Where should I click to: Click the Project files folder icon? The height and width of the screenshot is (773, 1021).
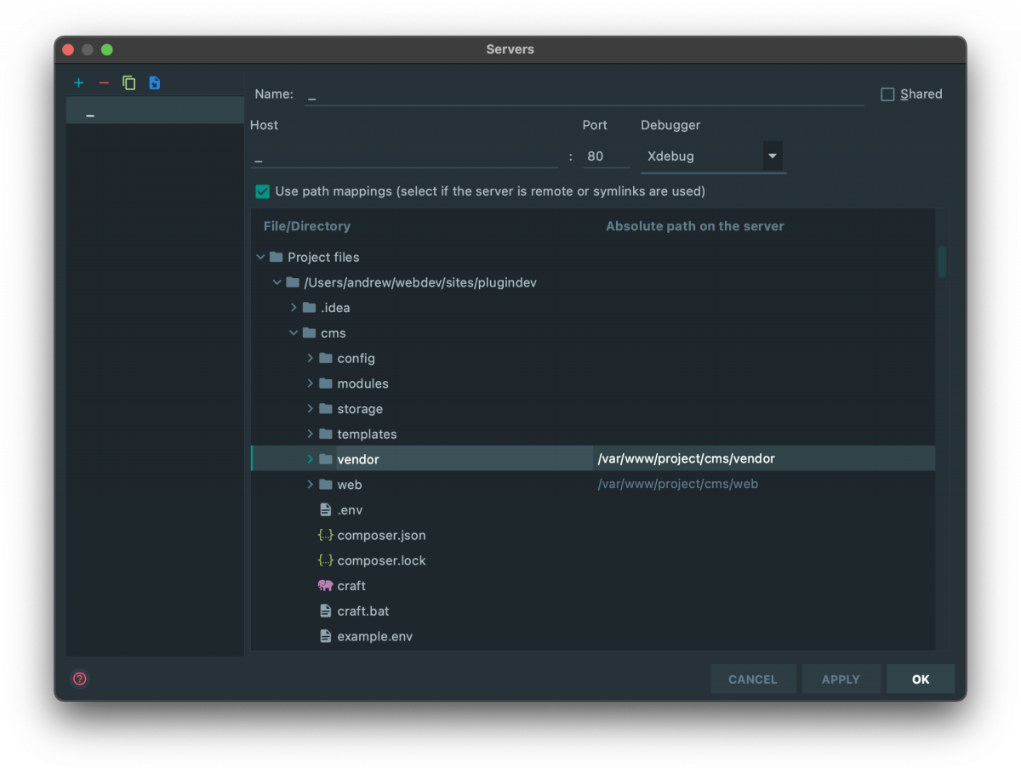pyautogui.click(x=276, y=257)
